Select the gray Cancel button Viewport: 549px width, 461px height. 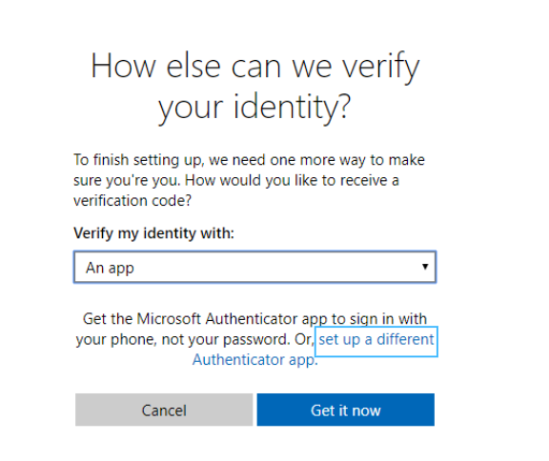(x=164, y=410)
